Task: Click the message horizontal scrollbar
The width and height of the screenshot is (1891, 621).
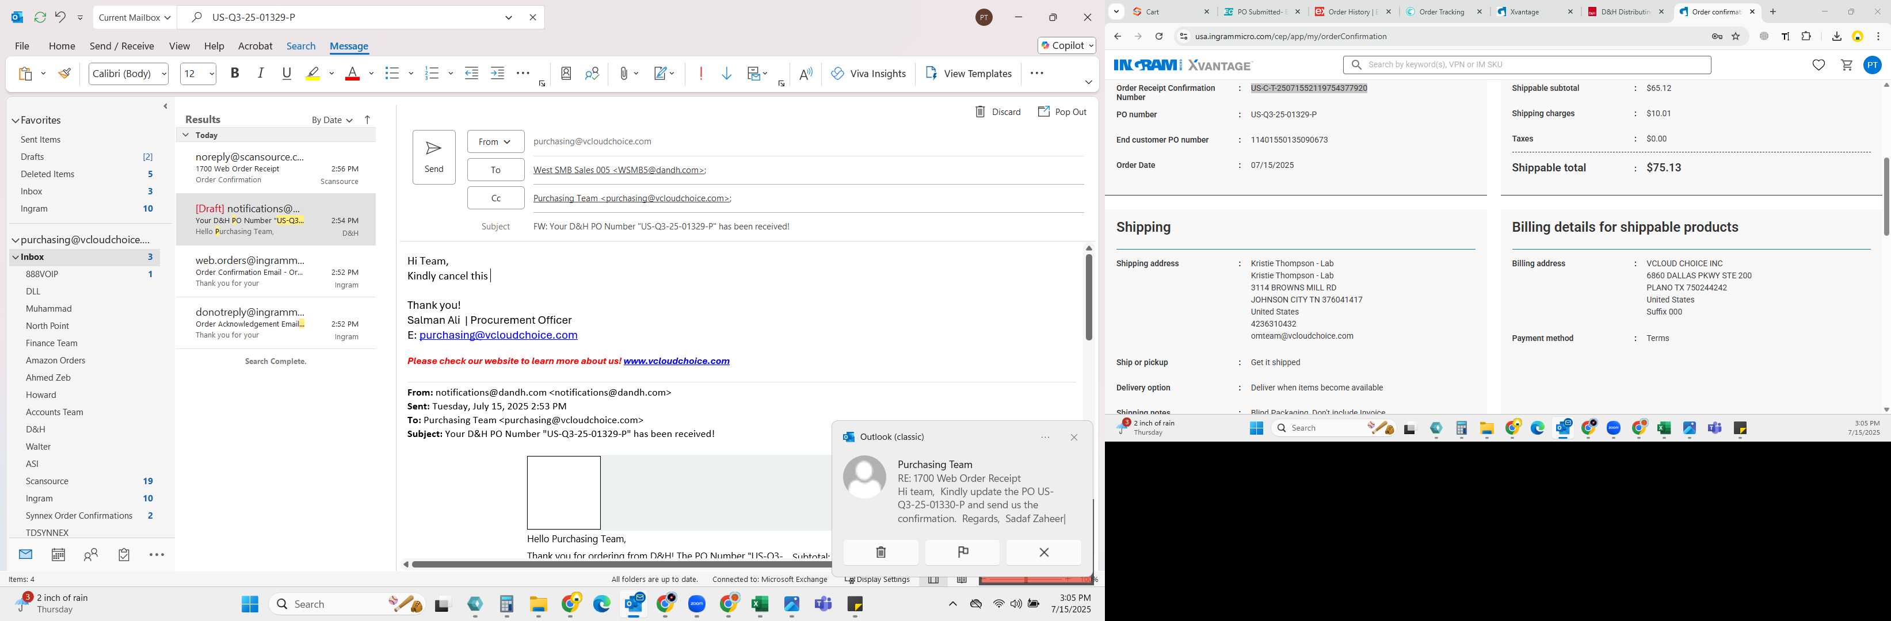Action: 621,564
